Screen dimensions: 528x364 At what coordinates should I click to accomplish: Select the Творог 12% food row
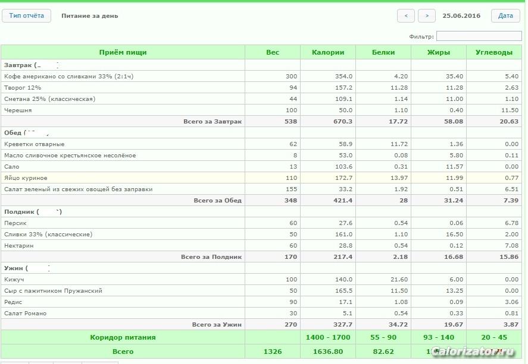(x=261, y=88)
